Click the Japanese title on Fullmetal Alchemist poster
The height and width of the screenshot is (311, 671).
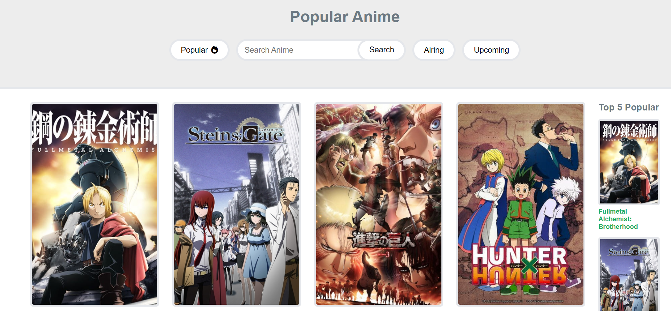(94, 128)
